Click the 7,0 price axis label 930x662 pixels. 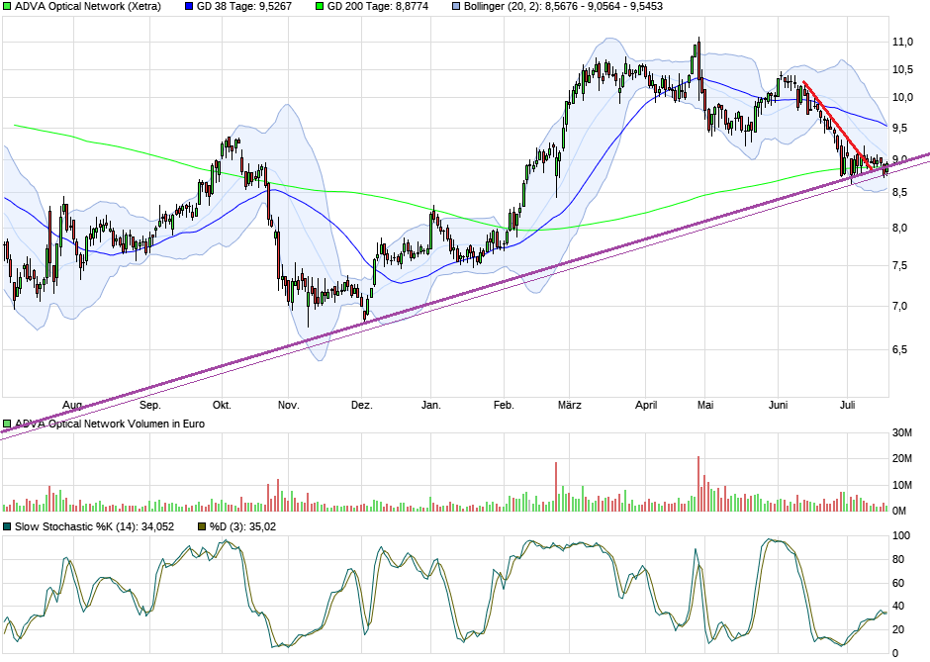[900, 307]
